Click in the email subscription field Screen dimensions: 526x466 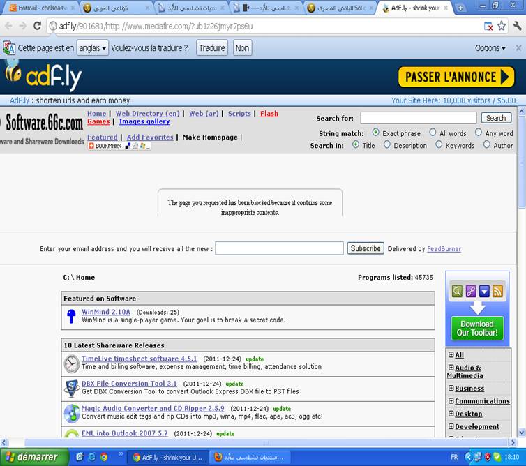tap(279, 248)
